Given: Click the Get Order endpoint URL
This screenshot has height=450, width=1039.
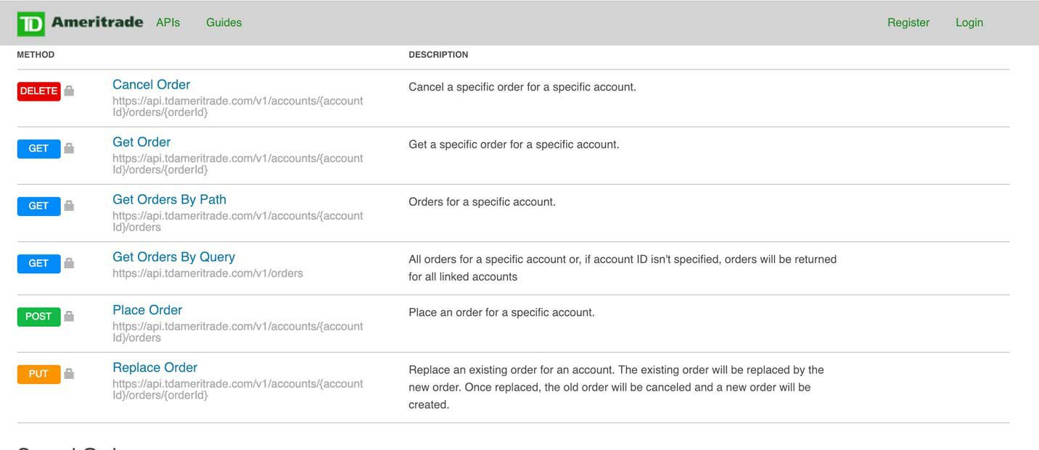Looking at the screenshot, I should pyautogui.click(x=238, y=164).
